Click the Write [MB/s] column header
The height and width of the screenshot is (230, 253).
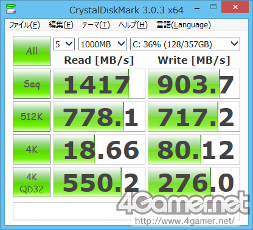[194, 60]
